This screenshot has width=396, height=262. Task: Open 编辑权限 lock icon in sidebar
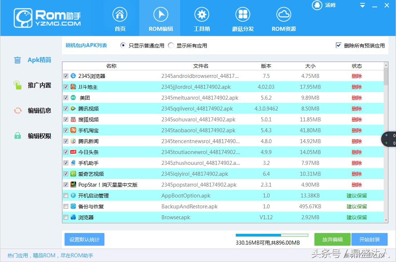click(x=17, y=136)
